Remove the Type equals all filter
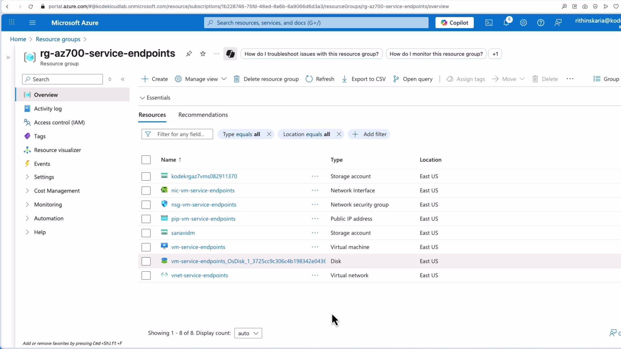Viewport: 621px width, 349px height. tap(269, 134)
